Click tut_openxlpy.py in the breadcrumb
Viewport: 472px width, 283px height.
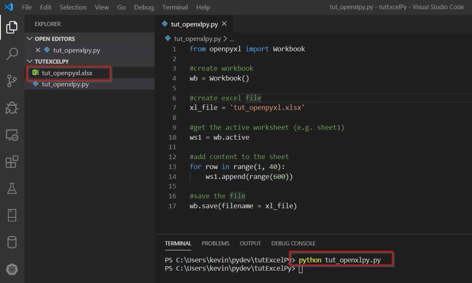(197, 39)
